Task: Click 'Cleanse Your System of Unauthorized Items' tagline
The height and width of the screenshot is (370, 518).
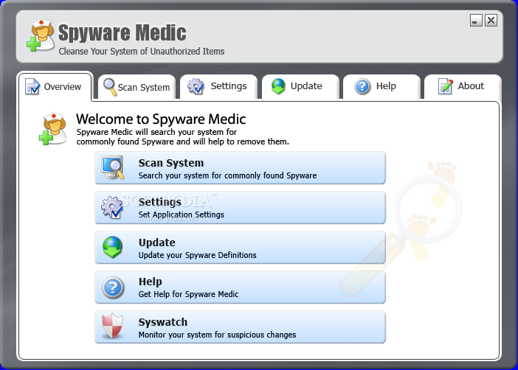Action: coord(142,52)
